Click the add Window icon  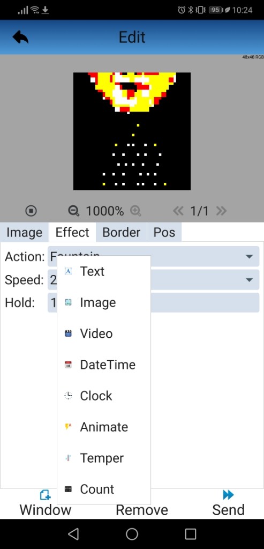coord(46,495)
